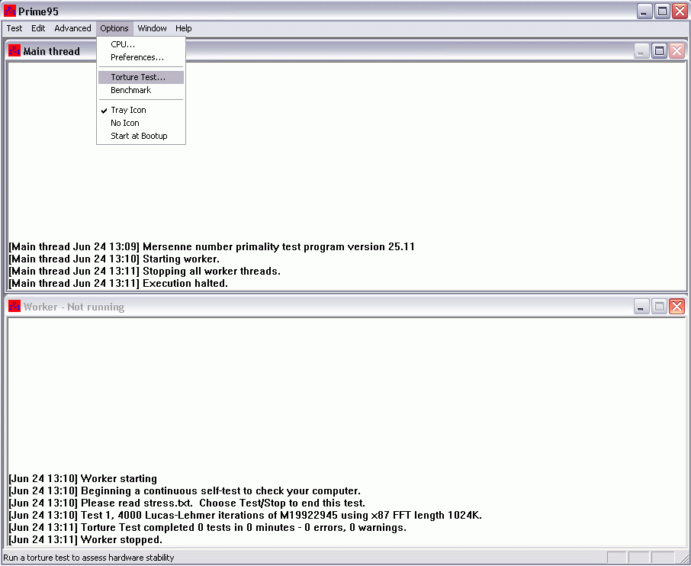Toggle the checked Tray Icon option
This screenshot has width=691, height=566.
tap(141, 110)
